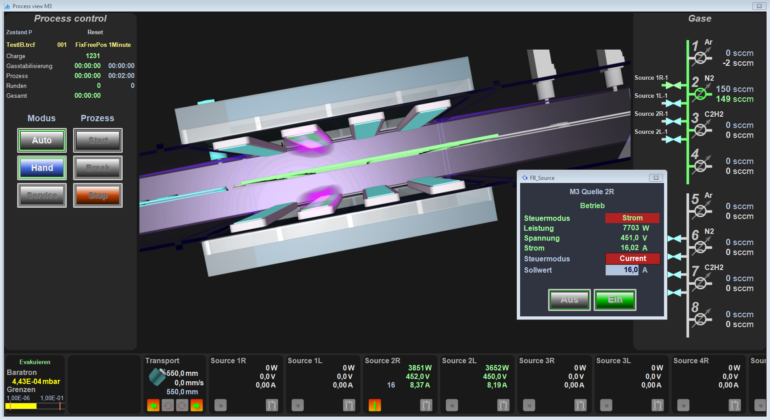Click the connection icon in Source 4R panel
The image size is (770, 420).
(735, 405)
